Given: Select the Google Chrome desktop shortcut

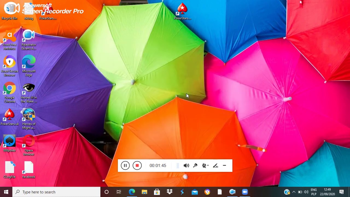Looking at the screenshot, I should [x=10, y=93].
